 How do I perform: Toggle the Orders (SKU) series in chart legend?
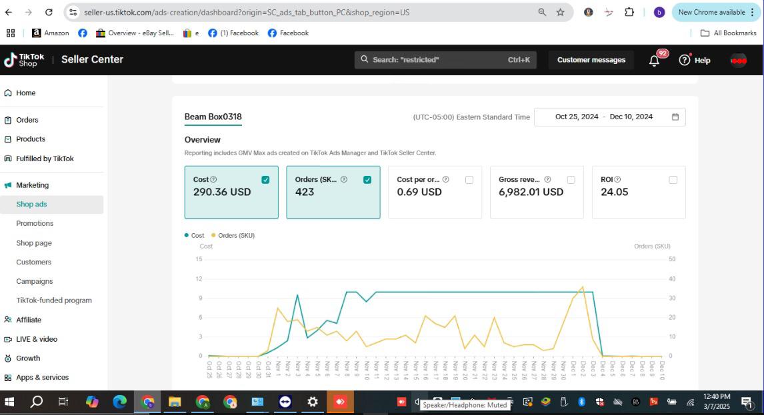tap(233, 235)
